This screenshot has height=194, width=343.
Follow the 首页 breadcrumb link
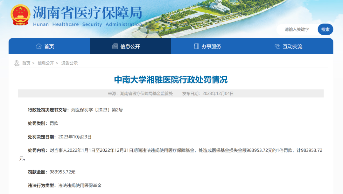click(x=26, y=63)
